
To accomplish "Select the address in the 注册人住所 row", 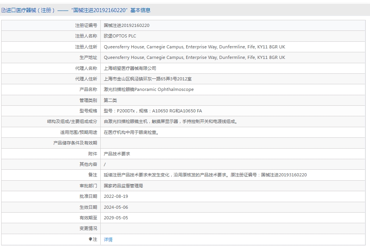I will click(x=194, y=47).
